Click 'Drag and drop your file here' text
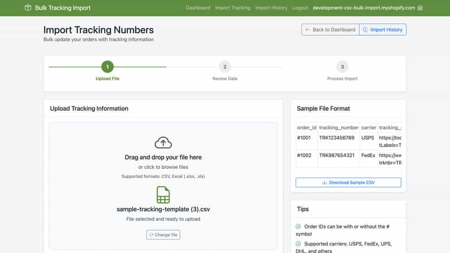The width and height of the screenshot is (450, 253). click(x=163, y=157)
